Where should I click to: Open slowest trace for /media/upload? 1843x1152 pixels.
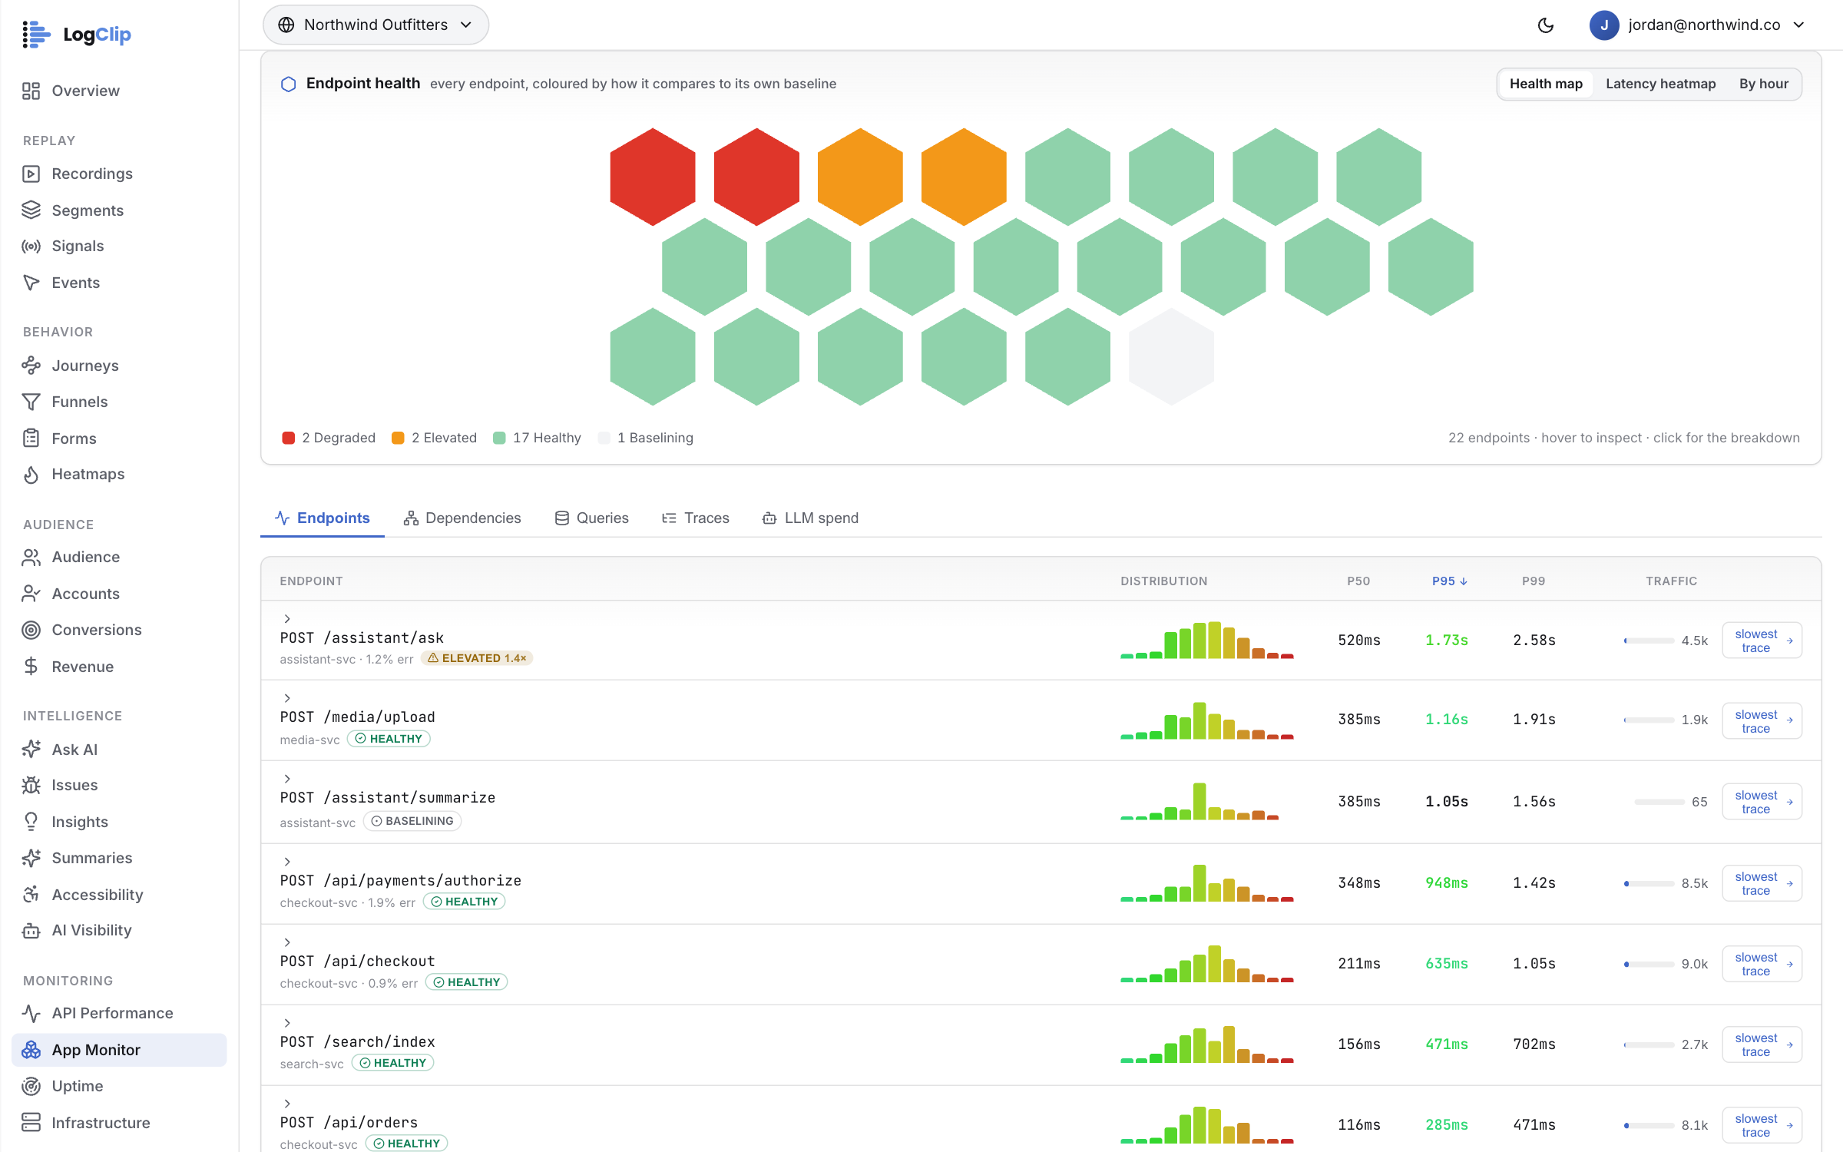click(1762, 721)
